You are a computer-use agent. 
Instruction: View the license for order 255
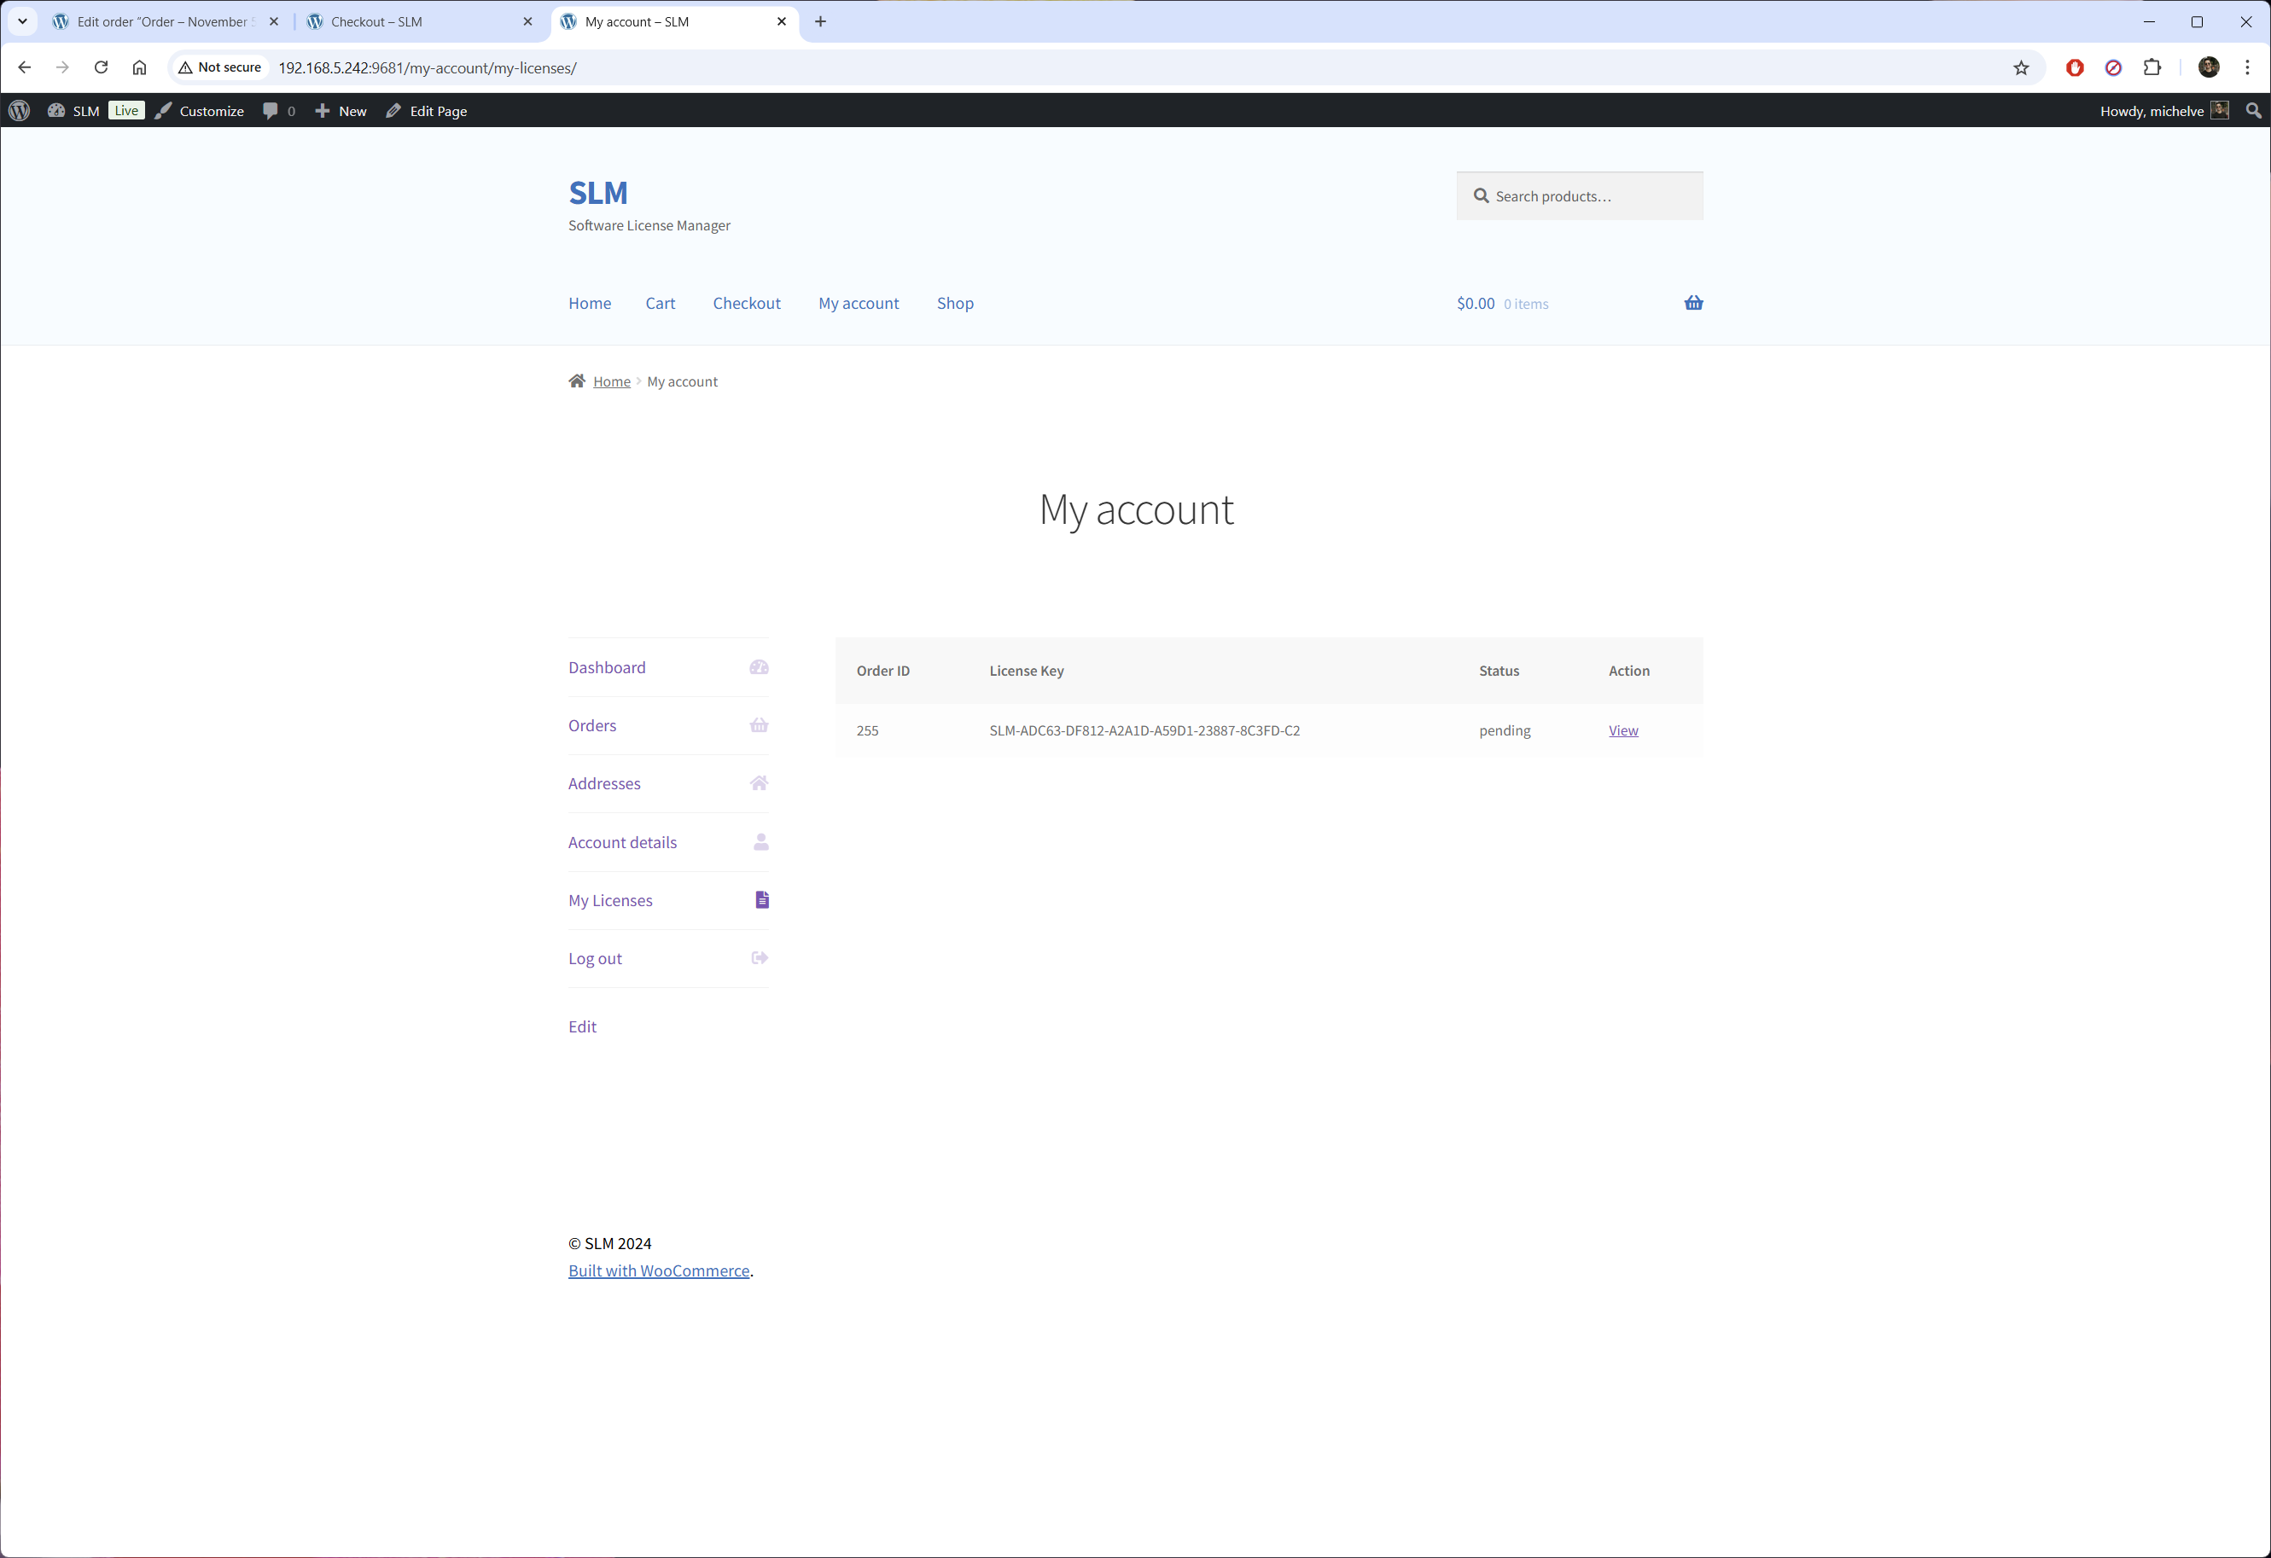(x=1623, y=730)
